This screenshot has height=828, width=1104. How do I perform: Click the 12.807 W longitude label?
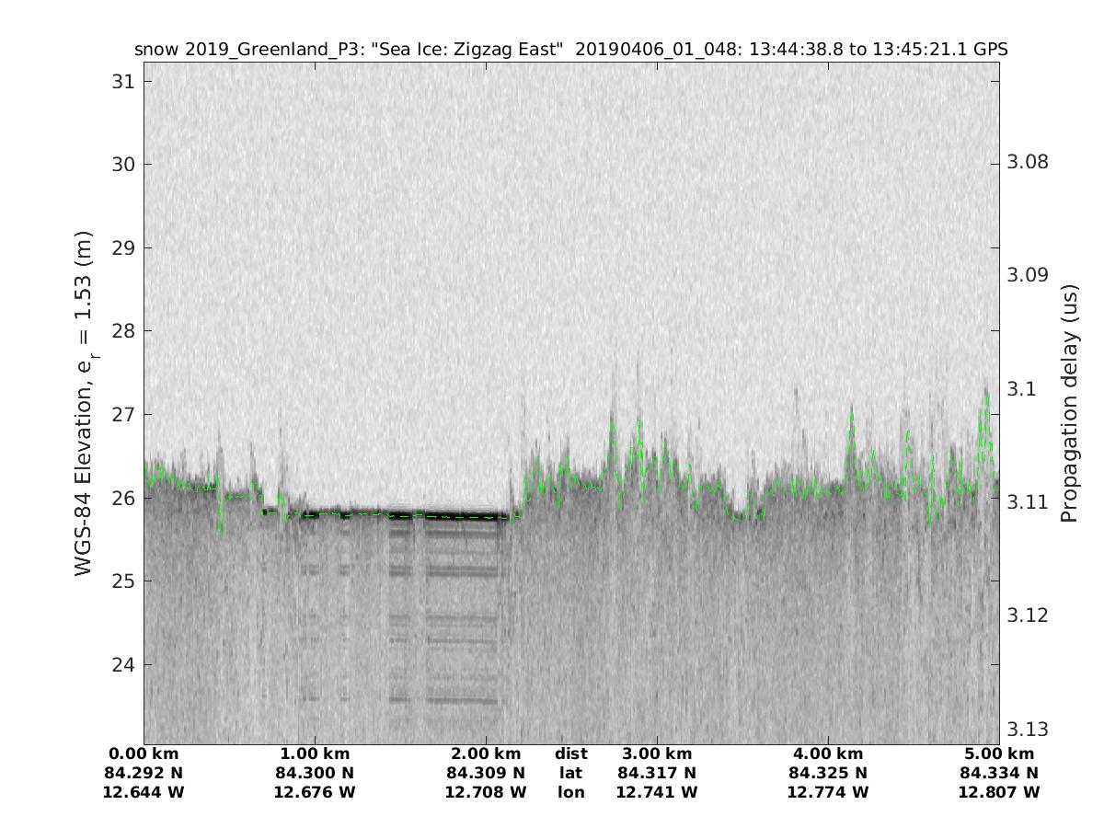pos(999,792)
